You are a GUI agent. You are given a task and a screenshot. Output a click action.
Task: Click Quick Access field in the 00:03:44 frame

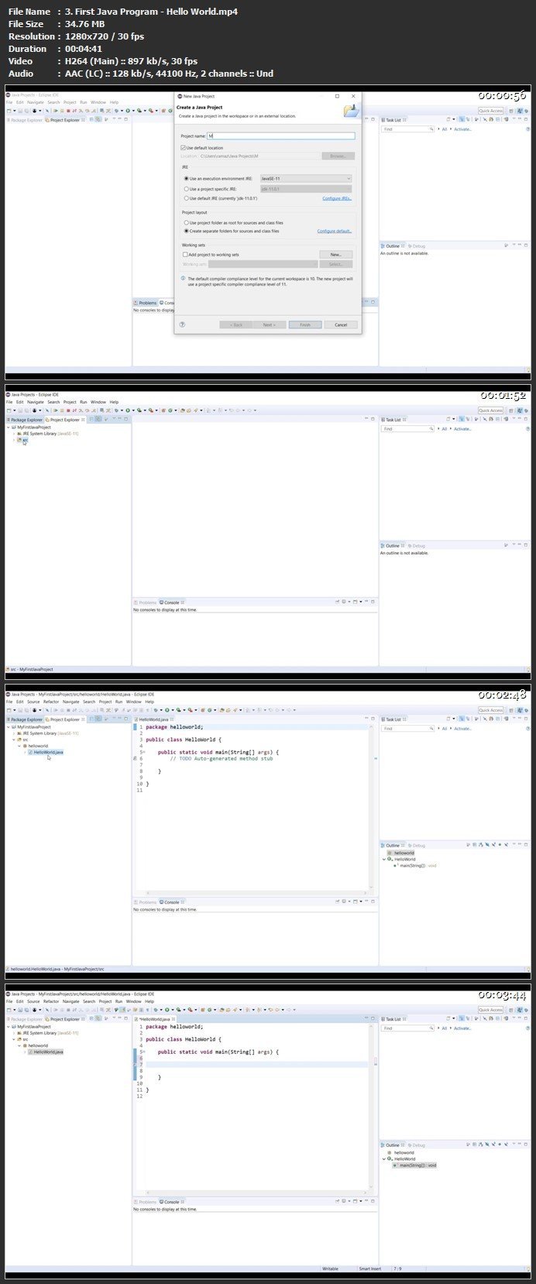490,1010
